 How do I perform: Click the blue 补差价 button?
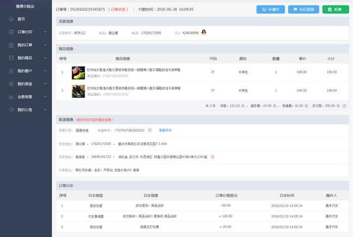271,9
